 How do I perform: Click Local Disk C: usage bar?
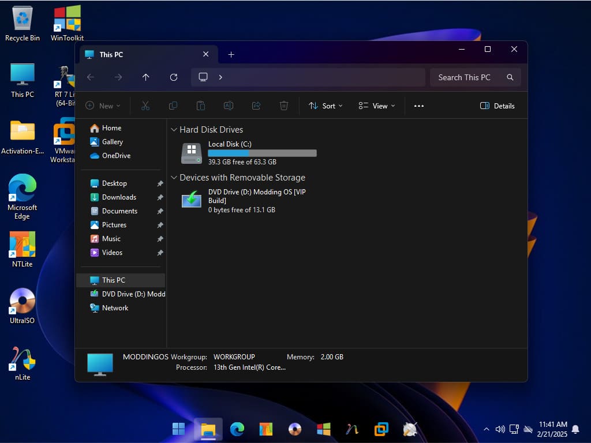[x=263, y=153]
